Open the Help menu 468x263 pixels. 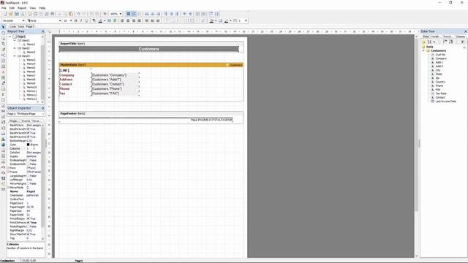tap(42, 8)
